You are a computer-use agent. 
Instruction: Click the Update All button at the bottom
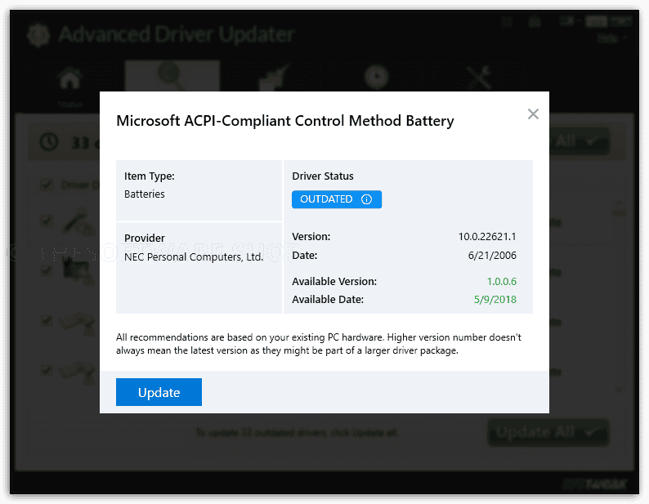548,432
